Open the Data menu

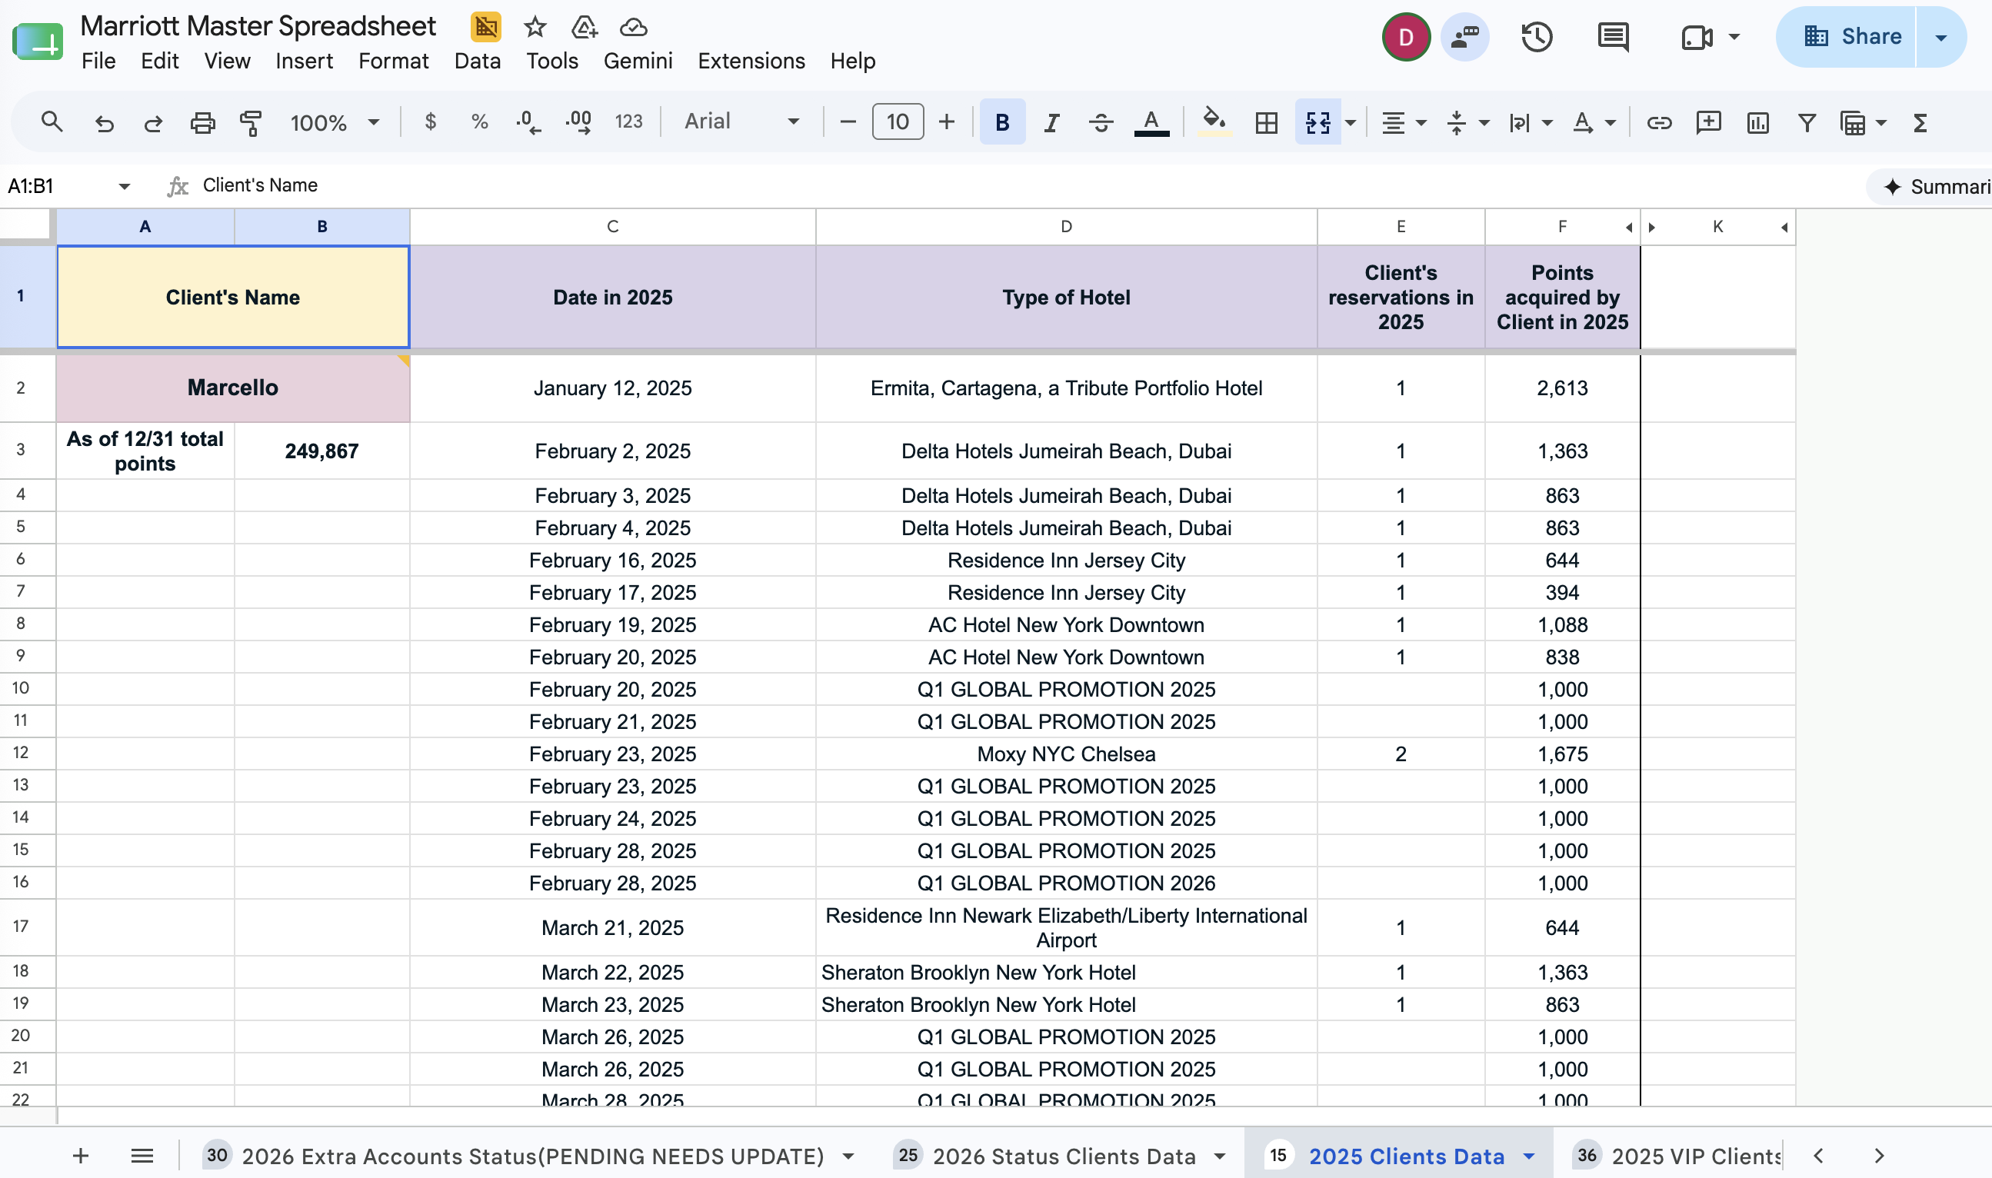[477, 61]
